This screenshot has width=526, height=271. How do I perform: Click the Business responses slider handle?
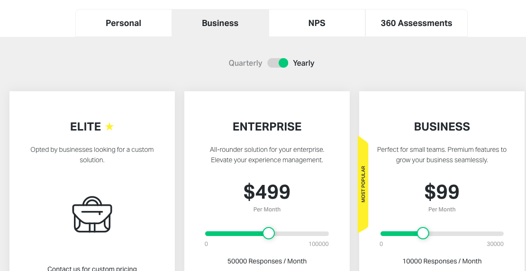coord(423,233)
